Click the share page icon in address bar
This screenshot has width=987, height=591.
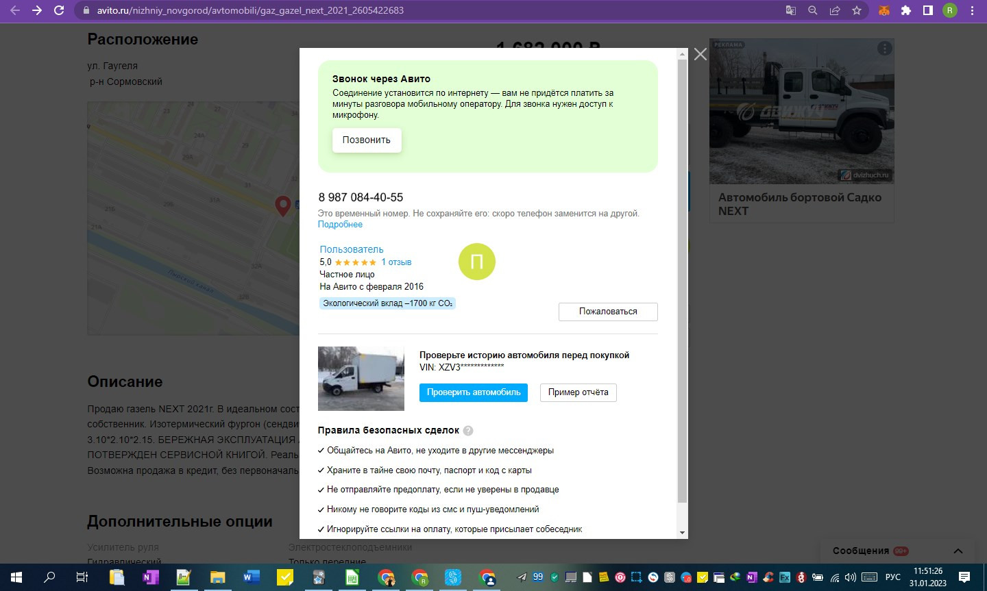835,10
